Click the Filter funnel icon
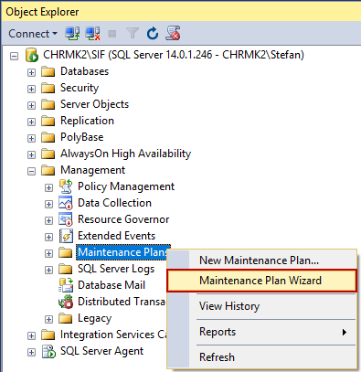This screenshot has height=372, width=361. (x=133, y=33)
